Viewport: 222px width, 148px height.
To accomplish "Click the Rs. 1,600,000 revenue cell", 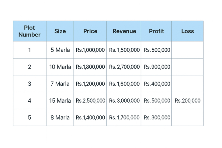I will tap(124, 84).
